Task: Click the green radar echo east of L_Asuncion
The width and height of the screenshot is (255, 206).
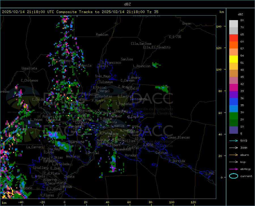Action: (x=156, y=65)
